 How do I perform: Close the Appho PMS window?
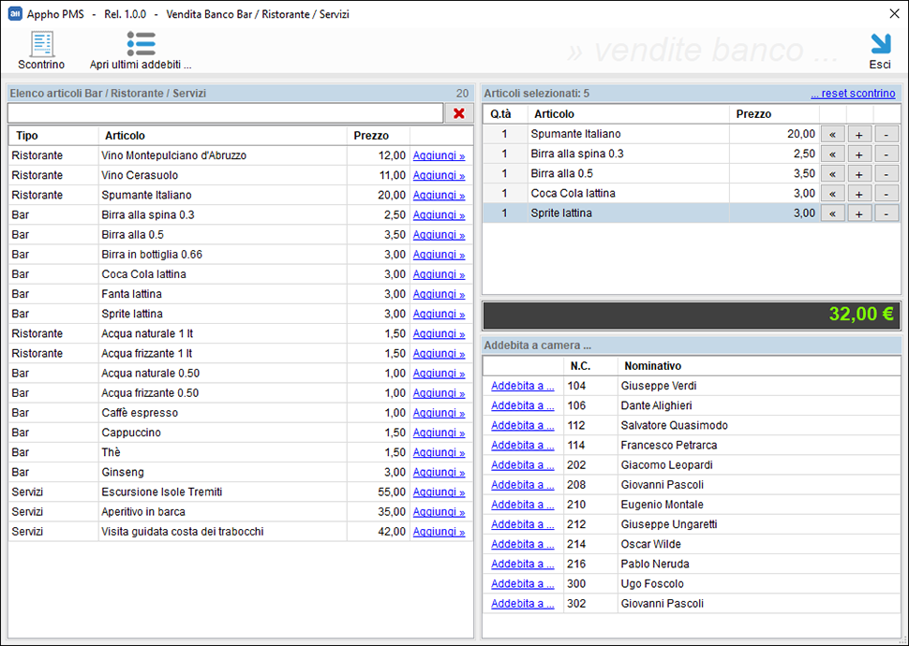point(895,14)
